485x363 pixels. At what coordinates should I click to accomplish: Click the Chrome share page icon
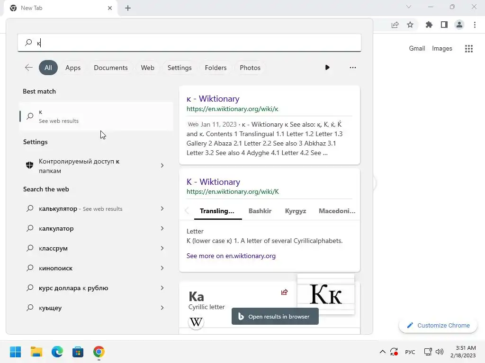tap(395, 25)
